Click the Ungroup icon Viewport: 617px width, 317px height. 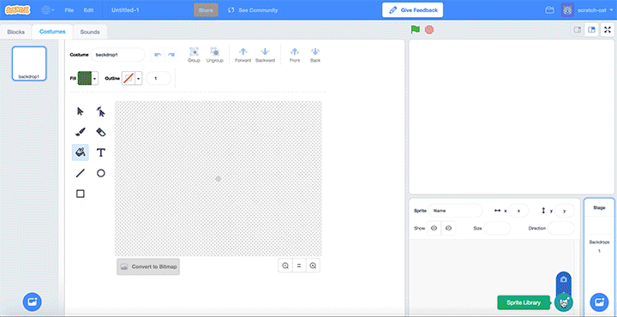[215, 55]
